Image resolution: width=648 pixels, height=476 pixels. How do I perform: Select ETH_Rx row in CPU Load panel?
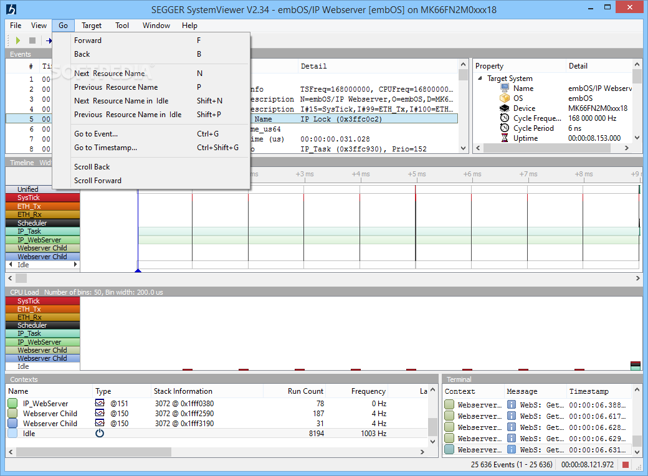(x=42, y=317)
